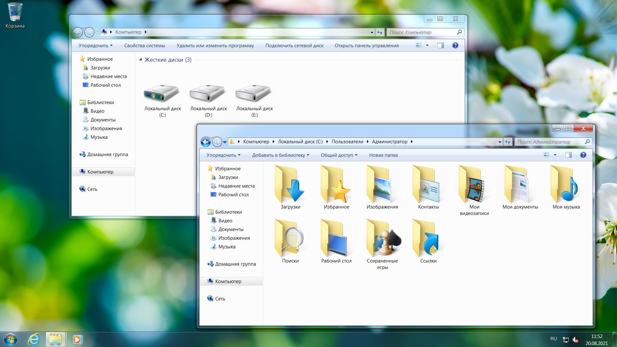Click Свойства системы in the toolbar

click(145, 46)
